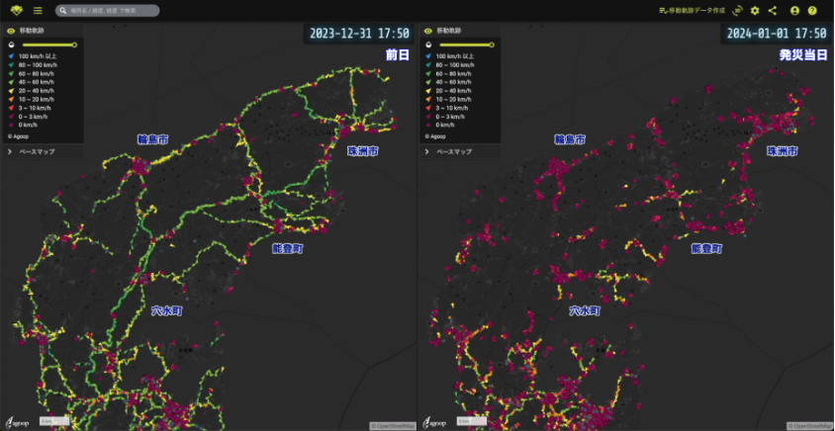The width and height of the screenshot is (835, 431).
Task: Click the magnifier icon in the search bar
Action: pyautogui.click(x=64, y=11)
